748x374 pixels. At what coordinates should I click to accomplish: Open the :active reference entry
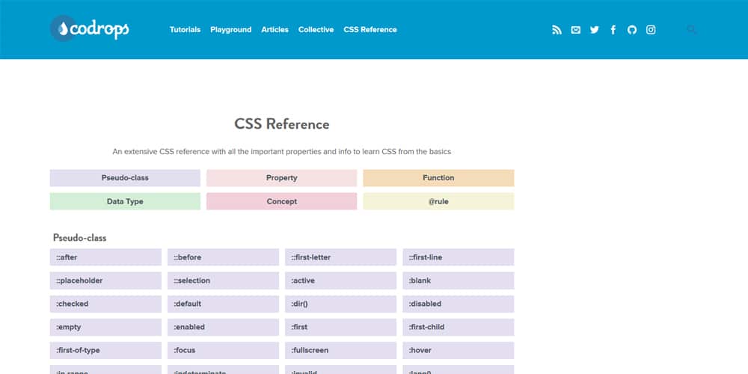(x=340, y=280)
